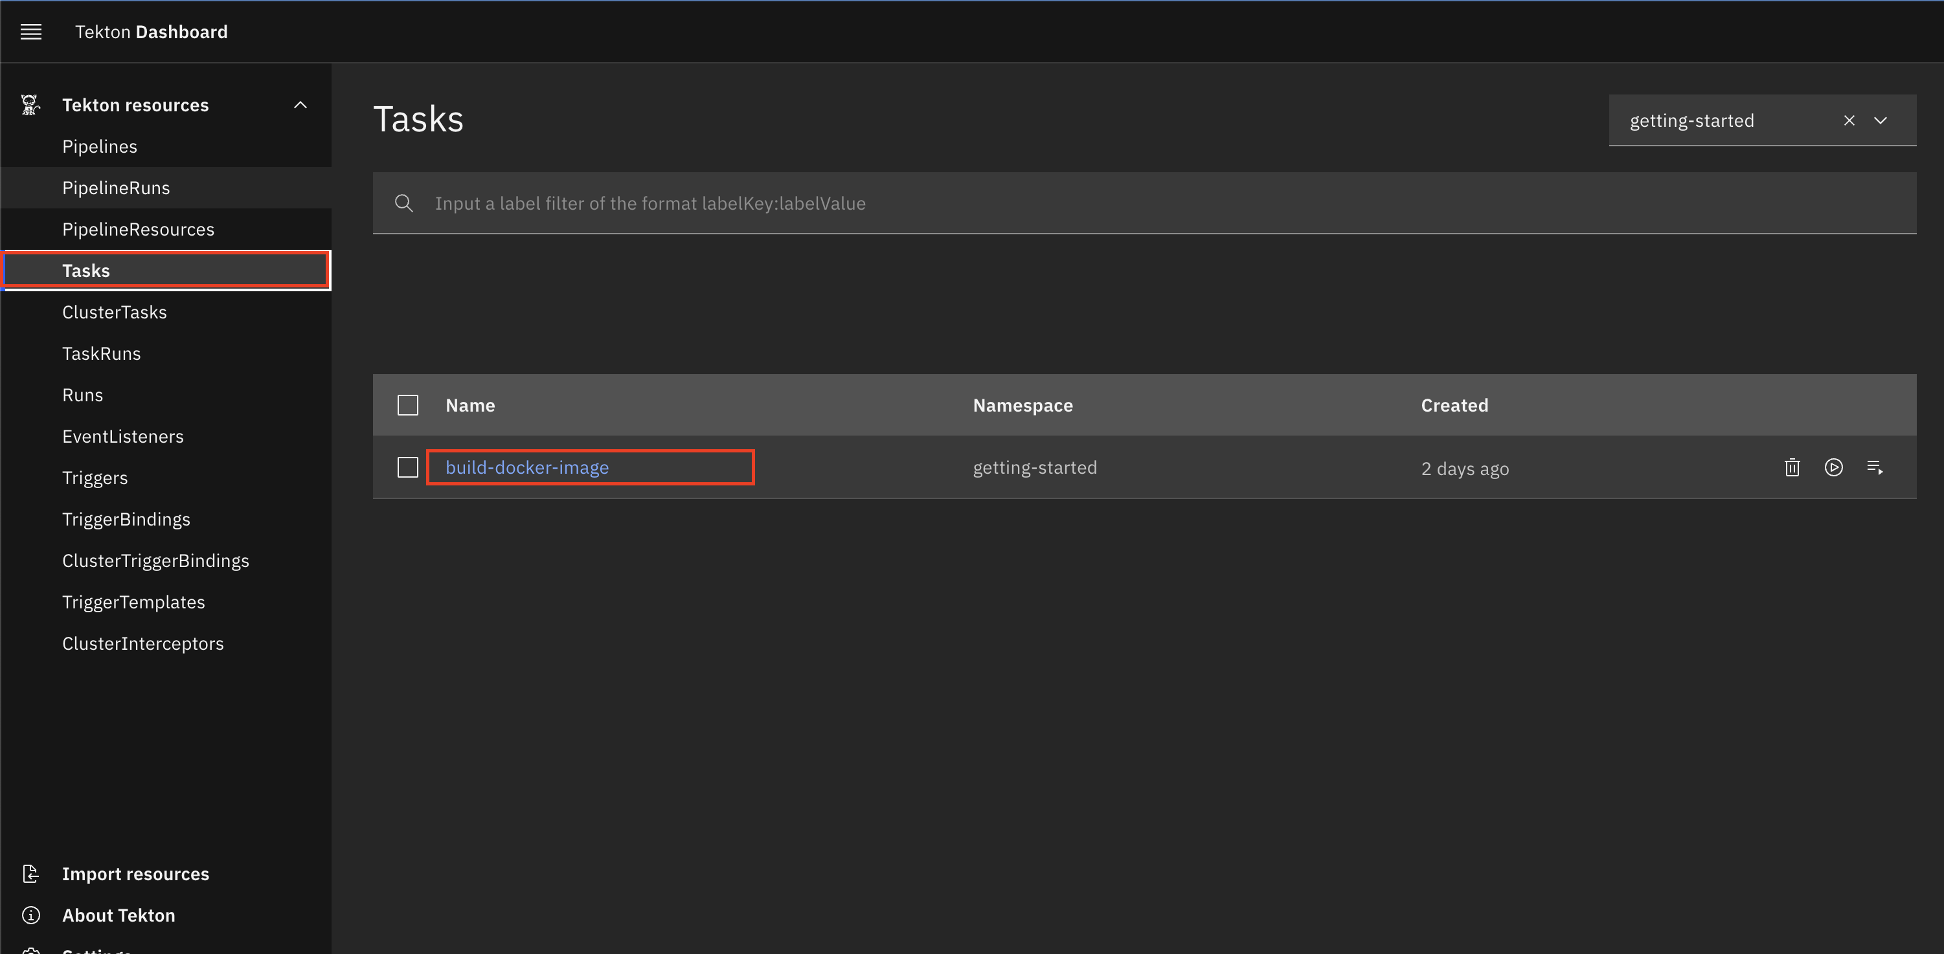Open the EventListeners sidebar page

[123, 437]
